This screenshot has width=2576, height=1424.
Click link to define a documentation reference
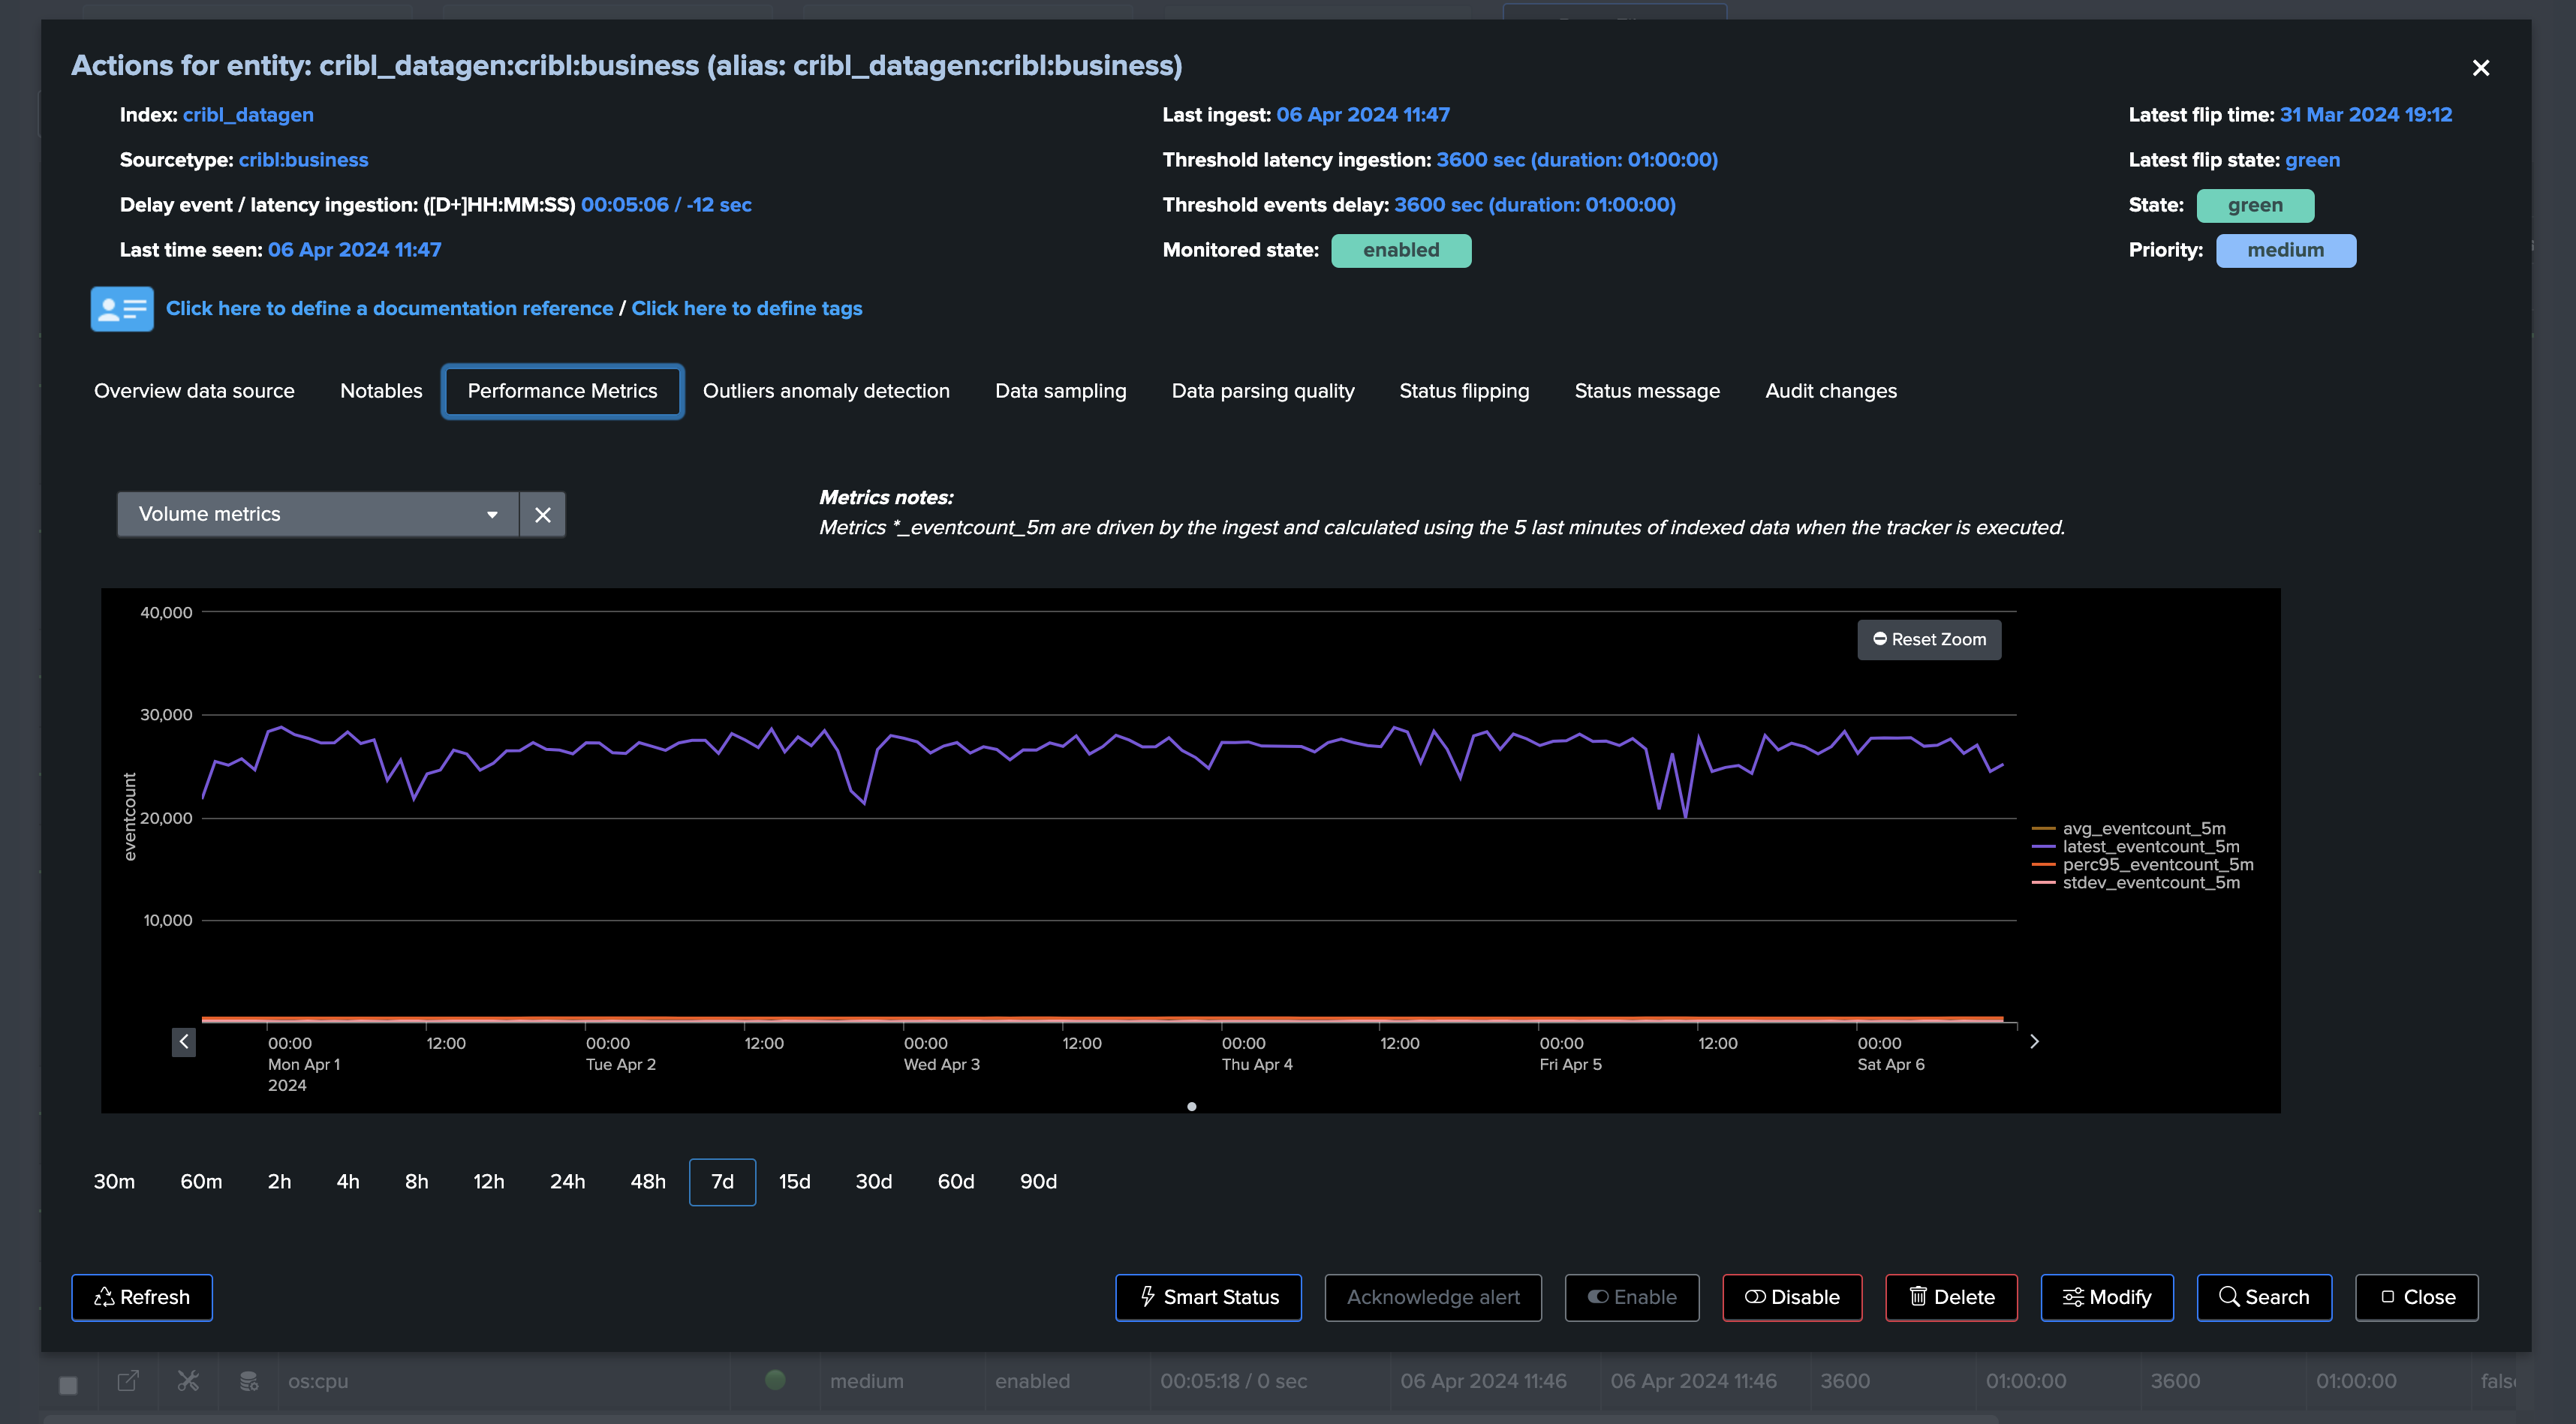pos(389,309)
